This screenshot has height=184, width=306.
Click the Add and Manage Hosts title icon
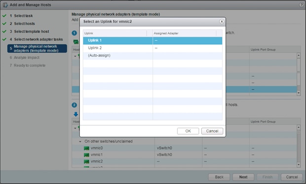click(5, 5)
